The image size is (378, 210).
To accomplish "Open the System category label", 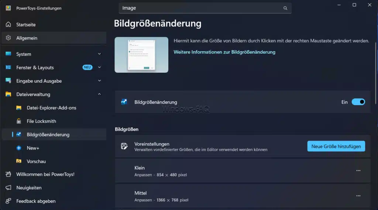I will tap(24, 54).
